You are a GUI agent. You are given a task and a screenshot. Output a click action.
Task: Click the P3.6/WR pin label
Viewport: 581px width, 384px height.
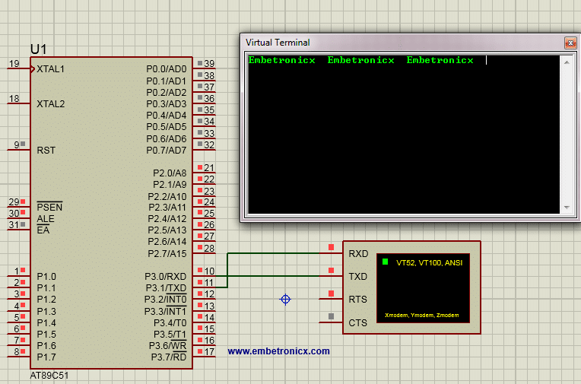[168, 346]
